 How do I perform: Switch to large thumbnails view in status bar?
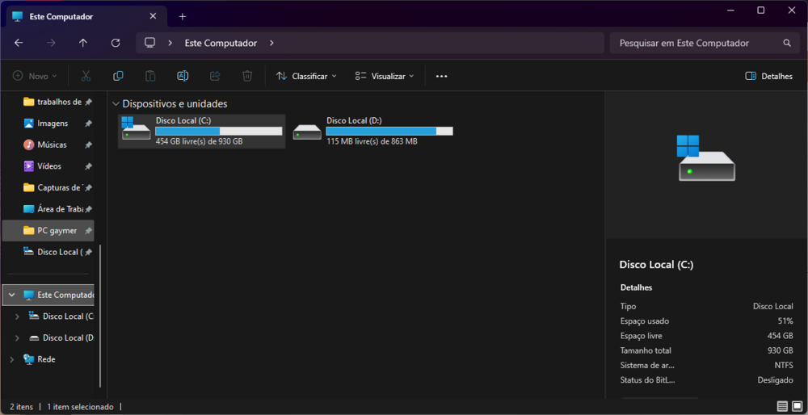[796, 406]
